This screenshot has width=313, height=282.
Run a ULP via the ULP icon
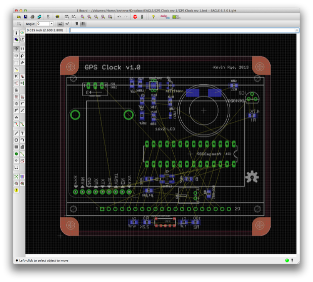coord(74,17)
